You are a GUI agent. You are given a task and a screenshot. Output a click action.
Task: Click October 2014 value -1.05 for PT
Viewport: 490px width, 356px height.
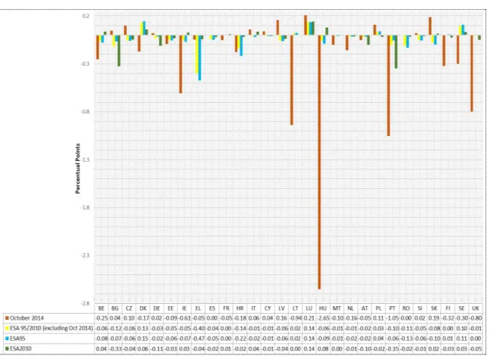[392, 318]
